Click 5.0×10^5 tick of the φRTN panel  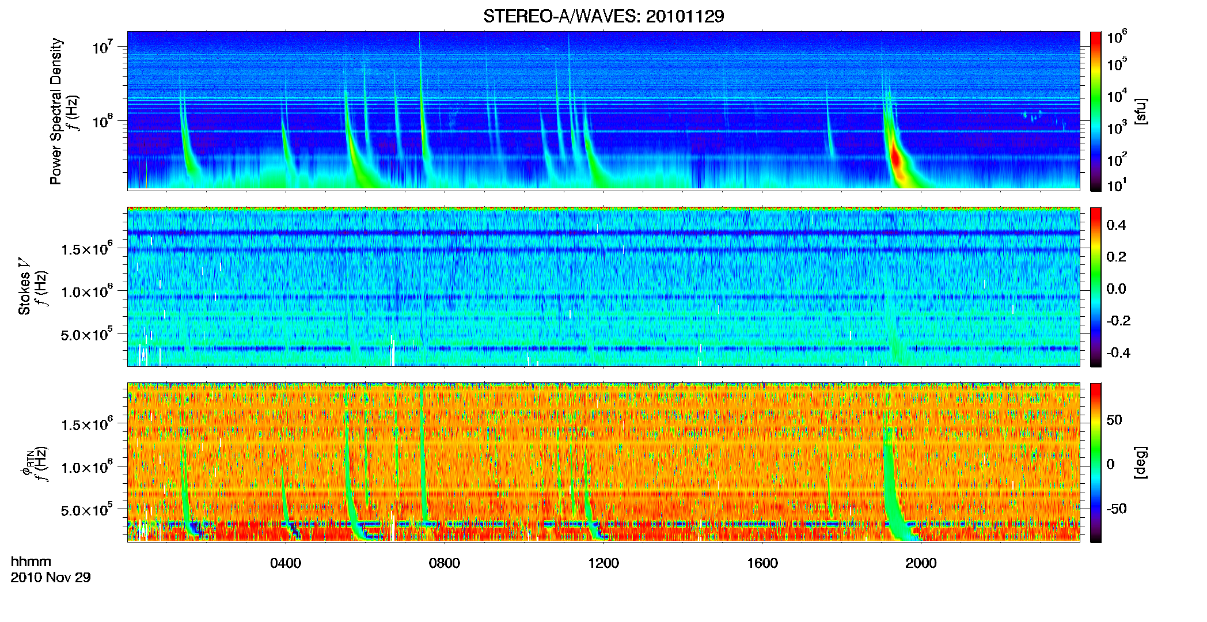coord(88,510)
